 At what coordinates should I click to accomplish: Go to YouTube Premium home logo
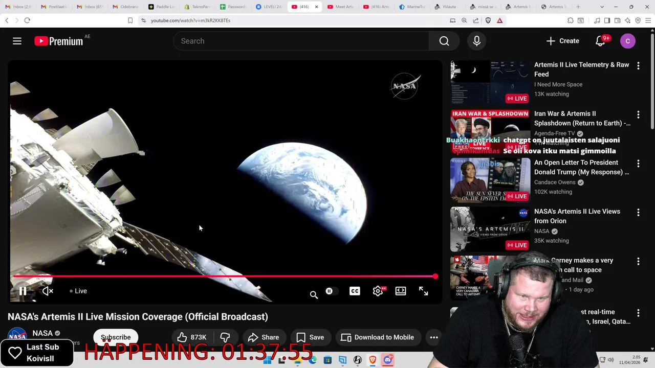(59, 41)
